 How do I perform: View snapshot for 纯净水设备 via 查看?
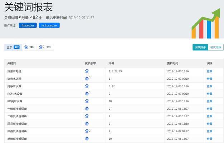(x=209, y=86)
